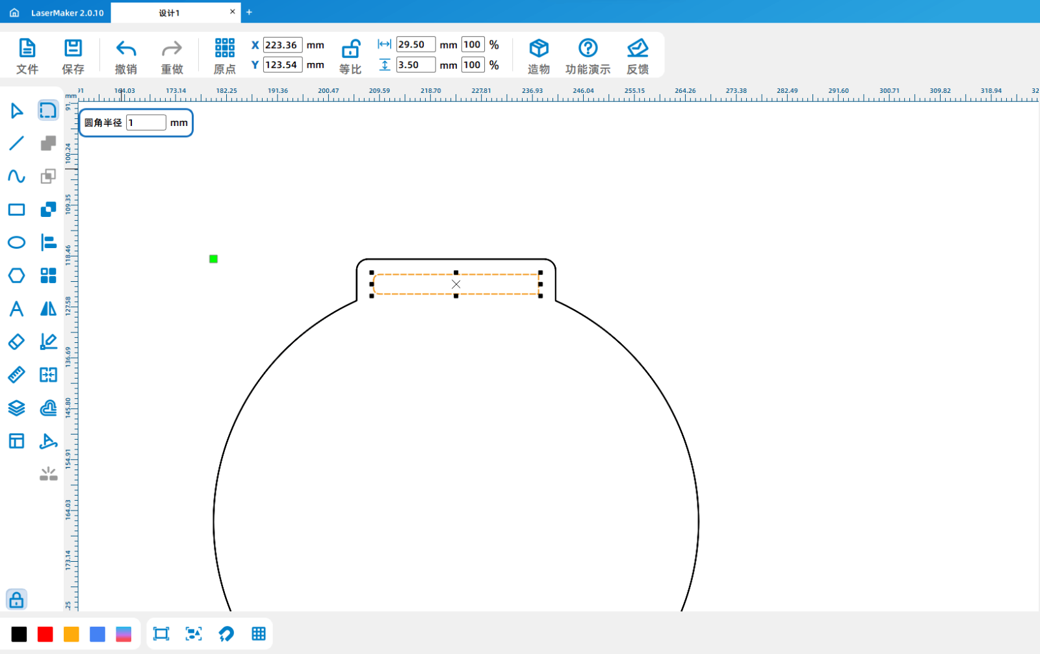Choose the eraser tool
Viewport: 1040px width, 654px height.
(16, 342)
